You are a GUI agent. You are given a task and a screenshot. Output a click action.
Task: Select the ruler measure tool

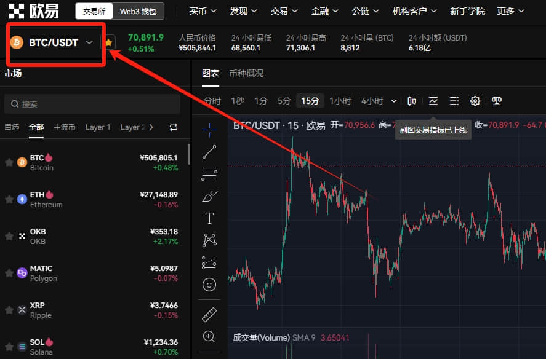click(209, 315)
